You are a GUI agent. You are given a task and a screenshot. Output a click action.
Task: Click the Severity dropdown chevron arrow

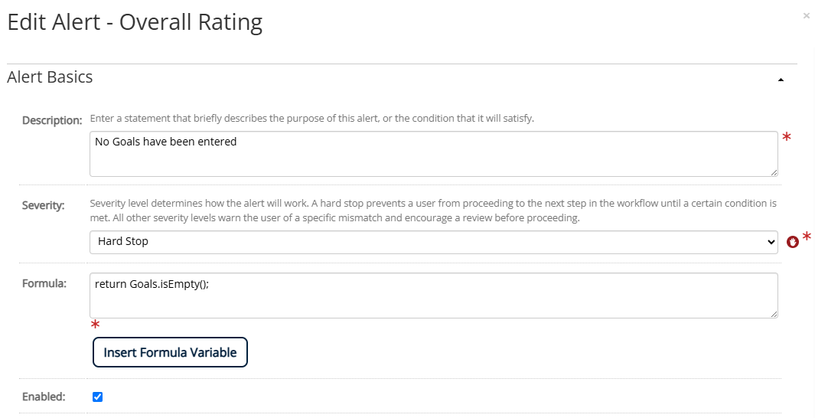point(771,242)
